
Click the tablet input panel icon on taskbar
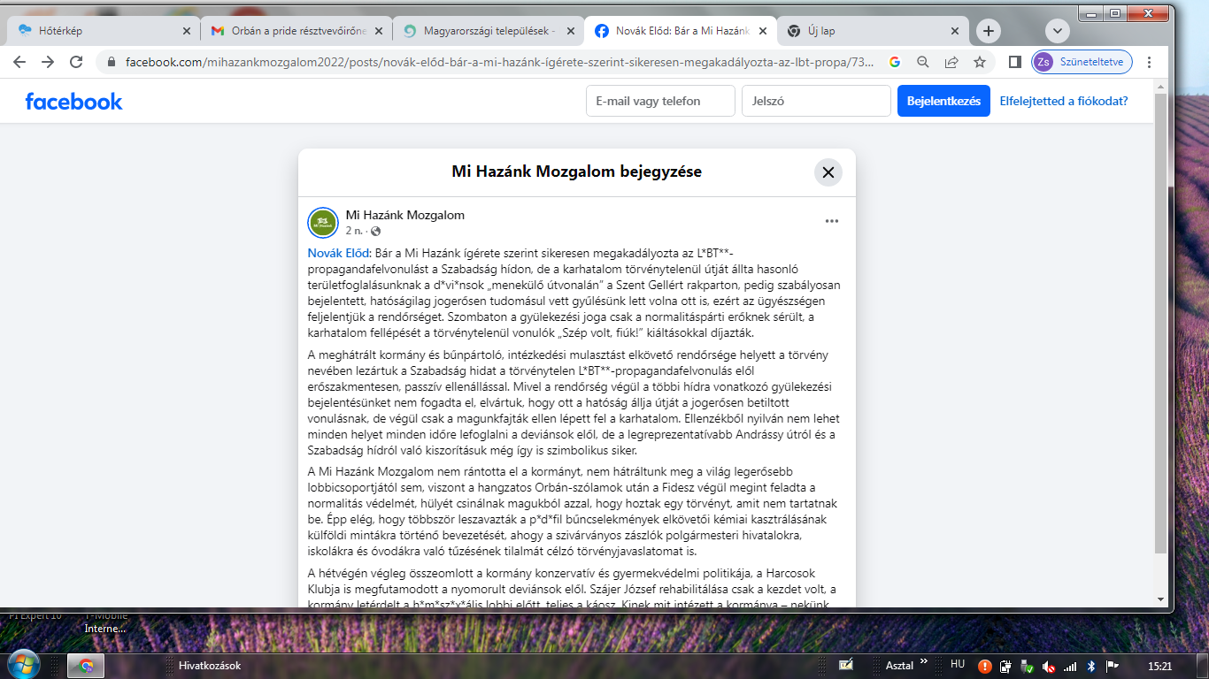tap(845, 665)
